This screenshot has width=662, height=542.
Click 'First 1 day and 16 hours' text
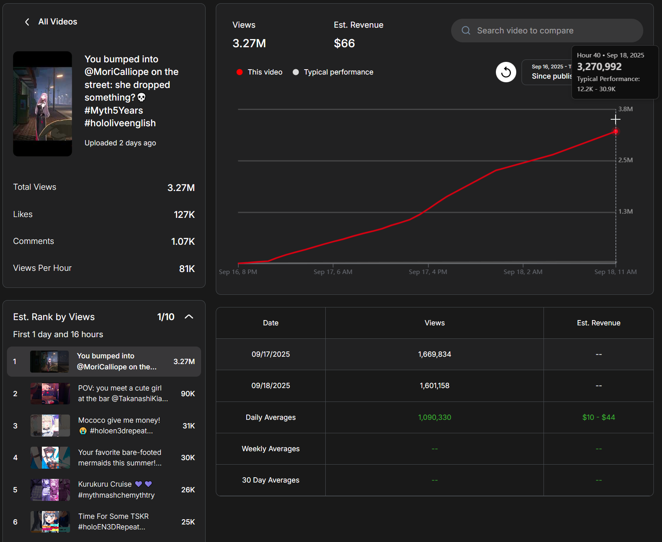point(58,334)
